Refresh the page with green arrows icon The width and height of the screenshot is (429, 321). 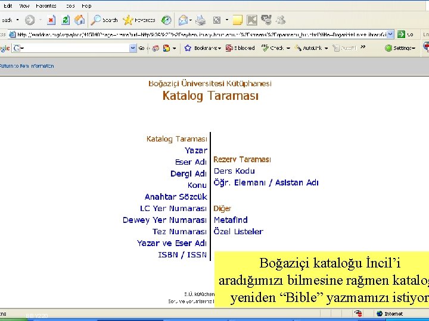(x=66, y=20)
